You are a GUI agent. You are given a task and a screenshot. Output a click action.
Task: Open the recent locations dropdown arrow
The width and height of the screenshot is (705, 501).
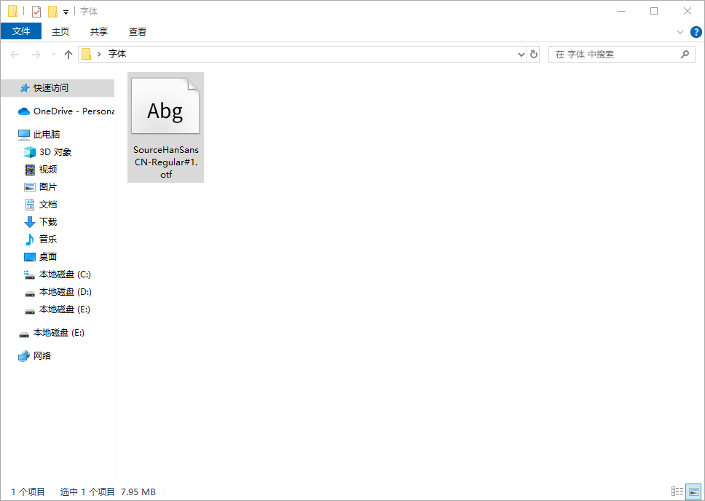pos(53,55)
